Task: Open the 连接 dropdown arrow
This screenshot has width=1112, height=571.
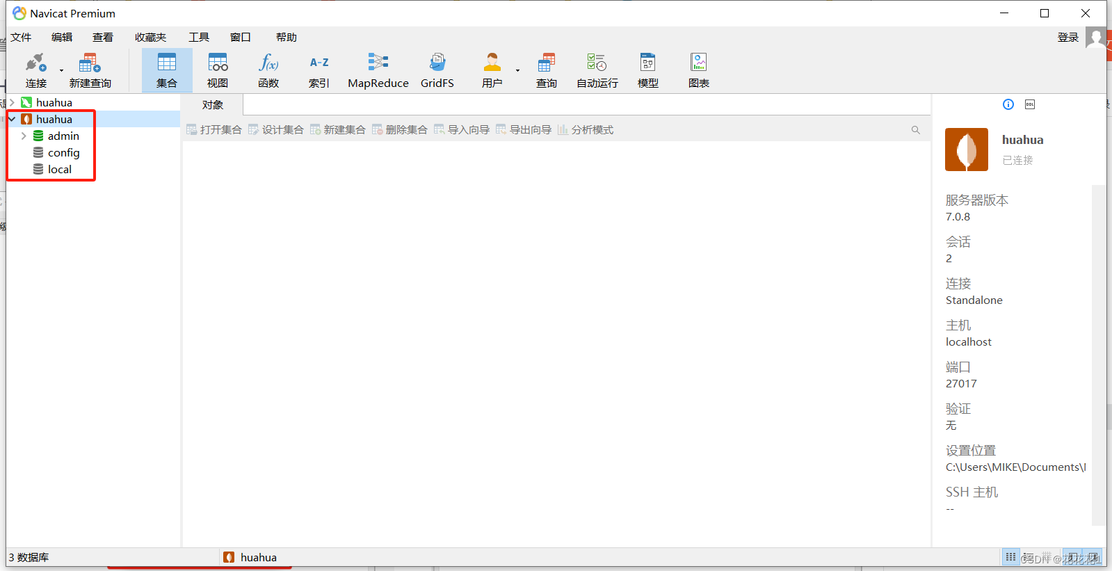Action: click(61, 70)
